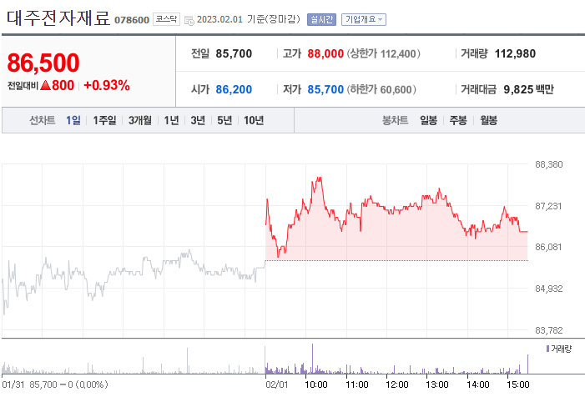Image resolution: width=585 pixels, height=397 pixels.
Task: Expand the 기업개요 dropdown
Action: (364, 19)
